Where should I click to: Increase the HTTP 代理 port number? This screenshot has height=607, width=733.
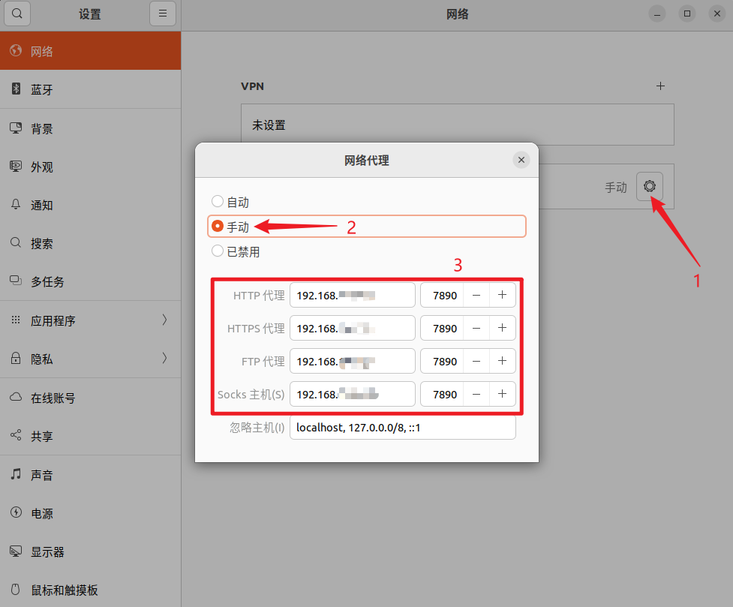(502, 295)
